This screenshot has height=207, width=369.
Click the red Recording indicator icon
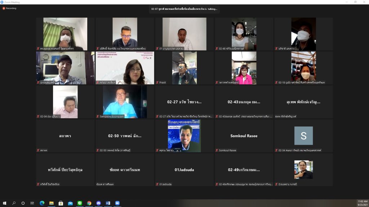click(4, 8)
